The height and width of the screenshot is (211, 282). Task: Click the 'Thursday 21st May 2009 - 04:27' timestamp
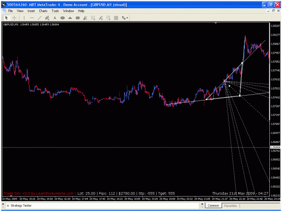(x=240, y=193)
